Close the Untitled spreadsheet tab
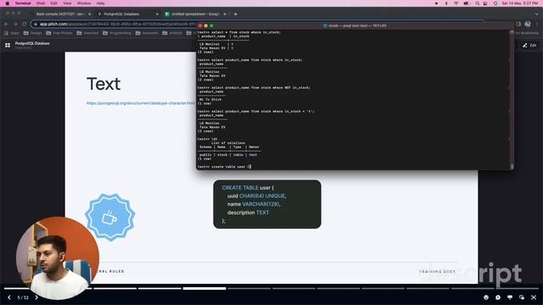This screenshot has height=305, width=543. tap(224, 14)
